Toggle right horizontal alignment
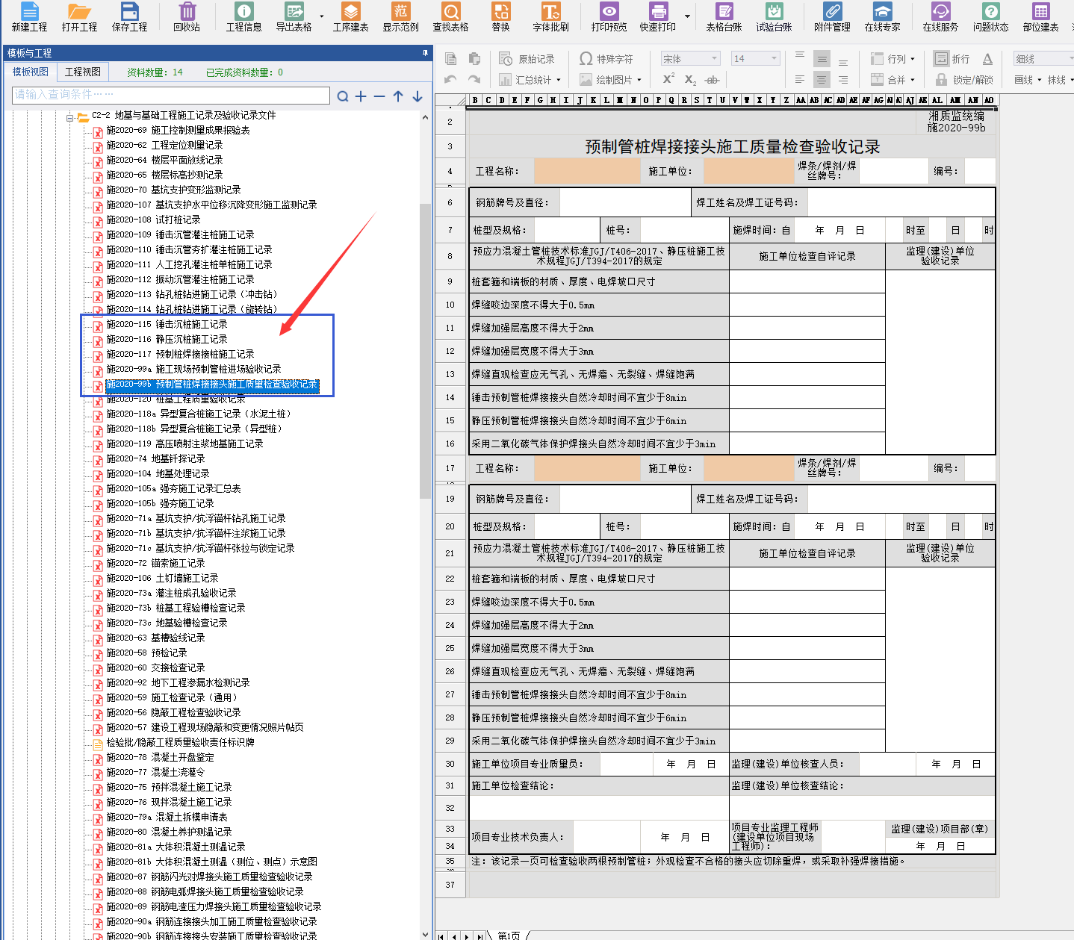 pyautogui.click(x=843, y=79)
